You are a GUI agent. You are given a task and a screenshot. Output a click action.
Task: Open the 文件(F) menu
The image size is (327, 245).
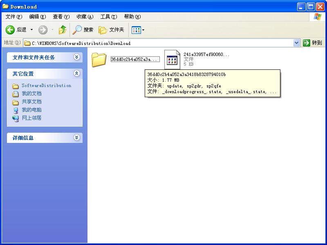(x=14, y=17)
